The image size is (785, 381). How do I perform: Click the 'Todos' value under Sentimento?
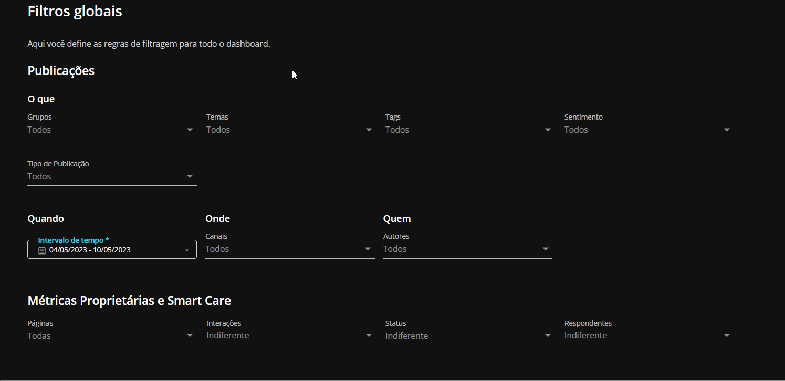576,130
